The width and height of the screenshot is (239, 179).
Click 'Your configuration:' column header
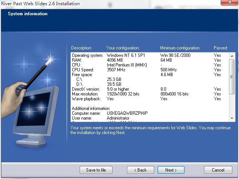click(123, 48)
